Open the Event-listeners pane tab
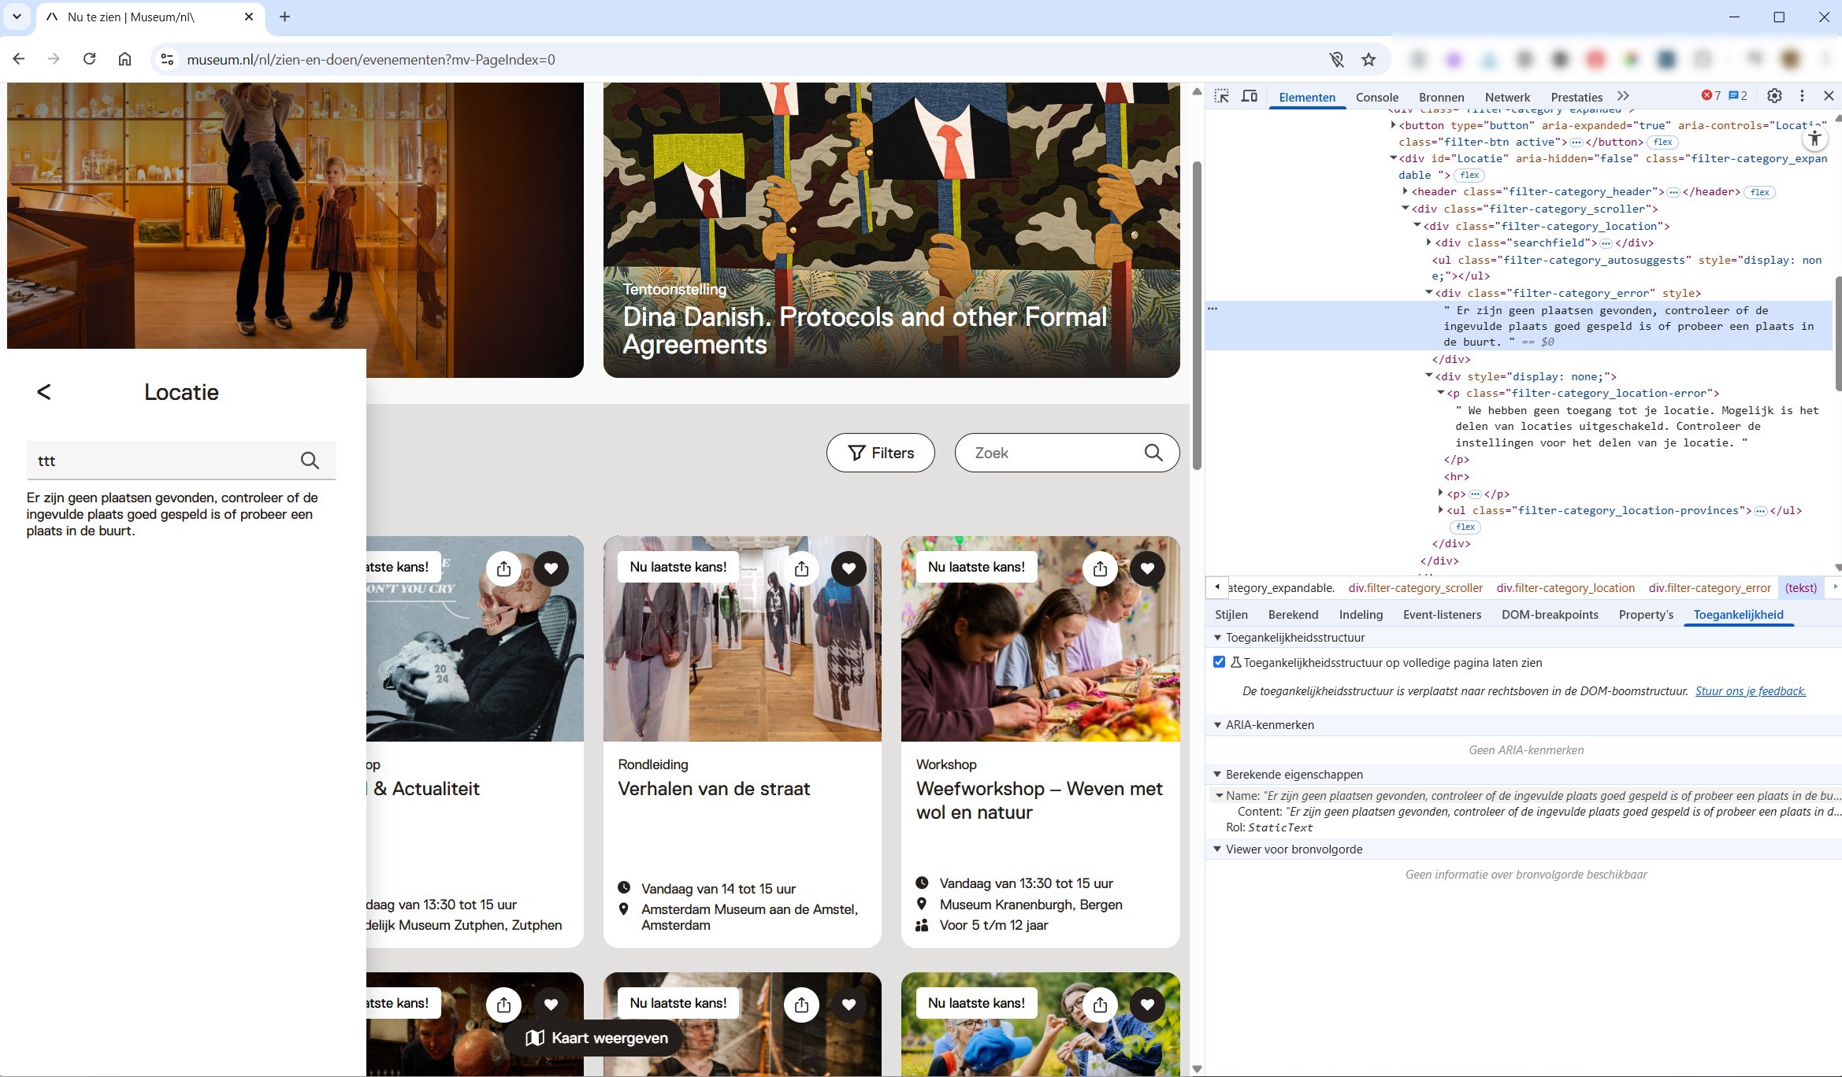The height and width of the screenshot is (1077, 1842). click(x=1442, y=615)
